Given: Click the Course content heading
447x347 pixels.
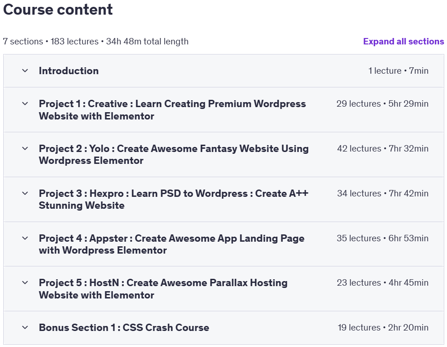Looking at the screenshot, I should click(x=58, y=10).
